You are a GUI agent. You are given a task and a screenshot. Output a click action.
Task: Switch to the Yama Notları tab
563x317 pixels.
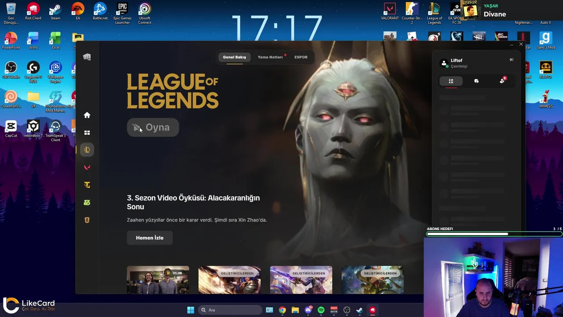tap(270, 57)
